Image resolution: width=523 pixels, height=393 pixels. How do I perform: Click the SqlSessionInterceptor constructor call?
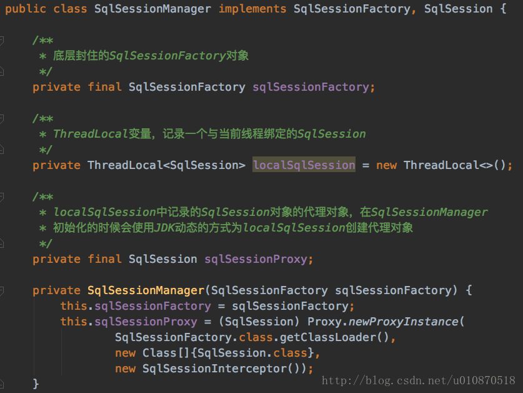click(x=215, y=368)
